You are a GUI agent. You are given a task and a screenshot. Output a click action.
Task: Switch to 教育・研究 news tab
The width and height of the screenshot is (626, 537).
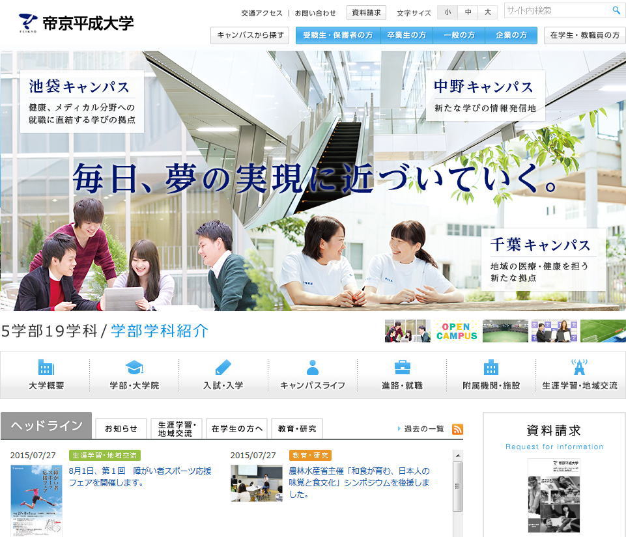point(297,428)
